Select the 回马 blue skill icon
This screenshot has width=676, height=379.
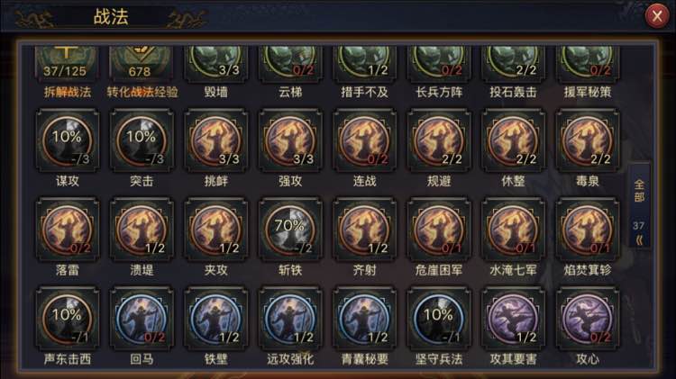tap(142, 320)
